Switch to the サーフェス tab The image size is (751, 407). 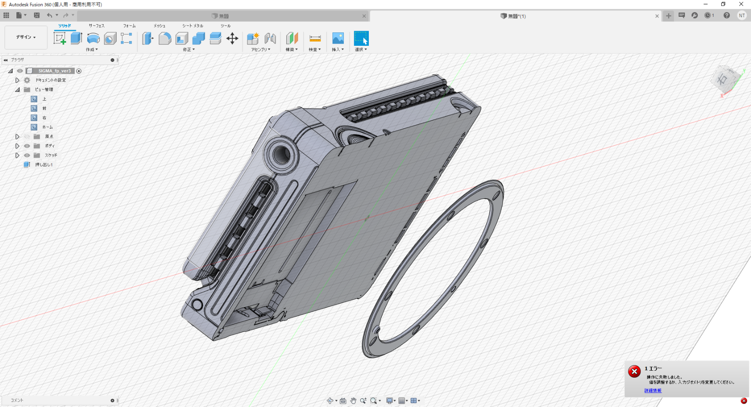click(x=97, y=26)
